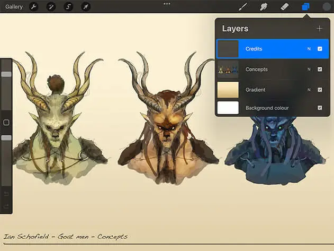This screenshot has height=251, width=334.
Task: Select the Gradient layer row
Action: [270, 90]
